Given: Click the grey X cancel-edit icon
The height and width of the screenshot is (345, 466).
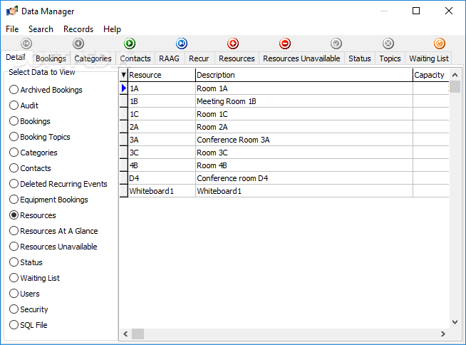Looking at the screenshot, I should tap(388, 43).
